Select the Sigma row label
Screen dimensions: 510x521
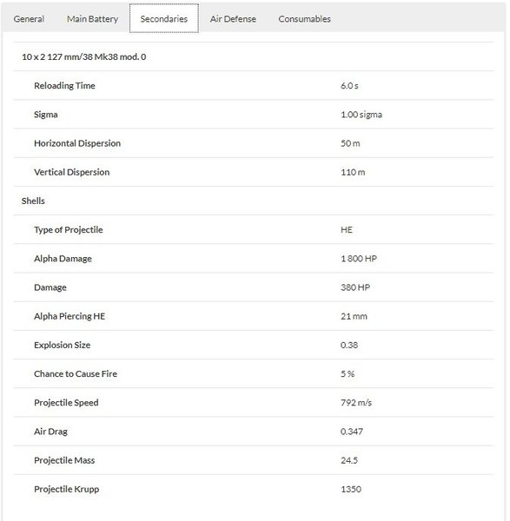[46, 115]
